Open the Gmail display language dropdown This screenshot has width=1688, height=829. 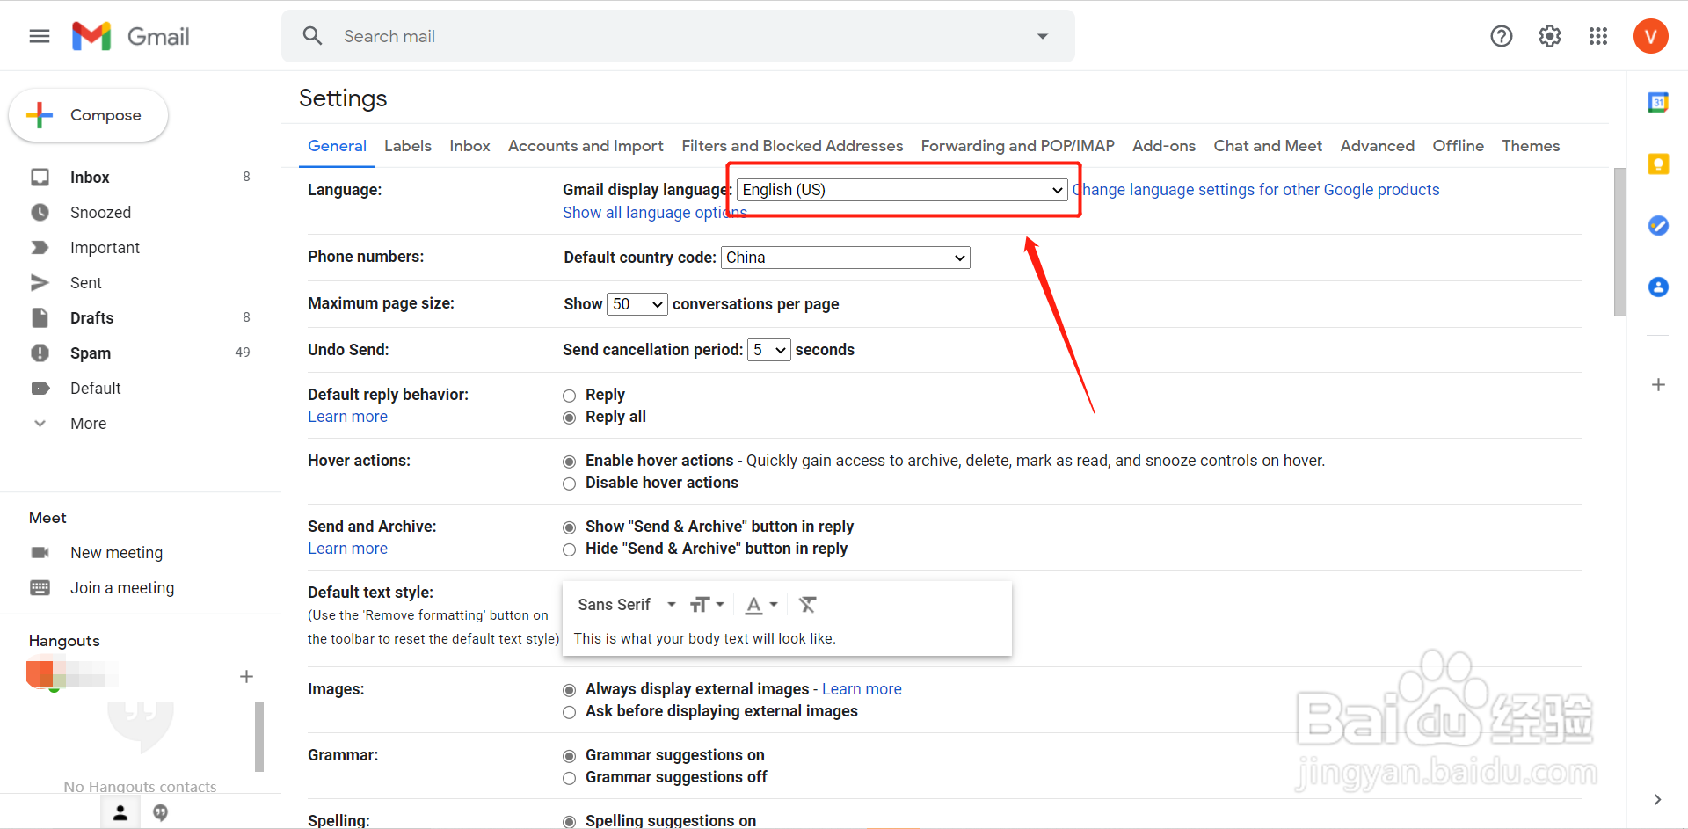(902, 190)
